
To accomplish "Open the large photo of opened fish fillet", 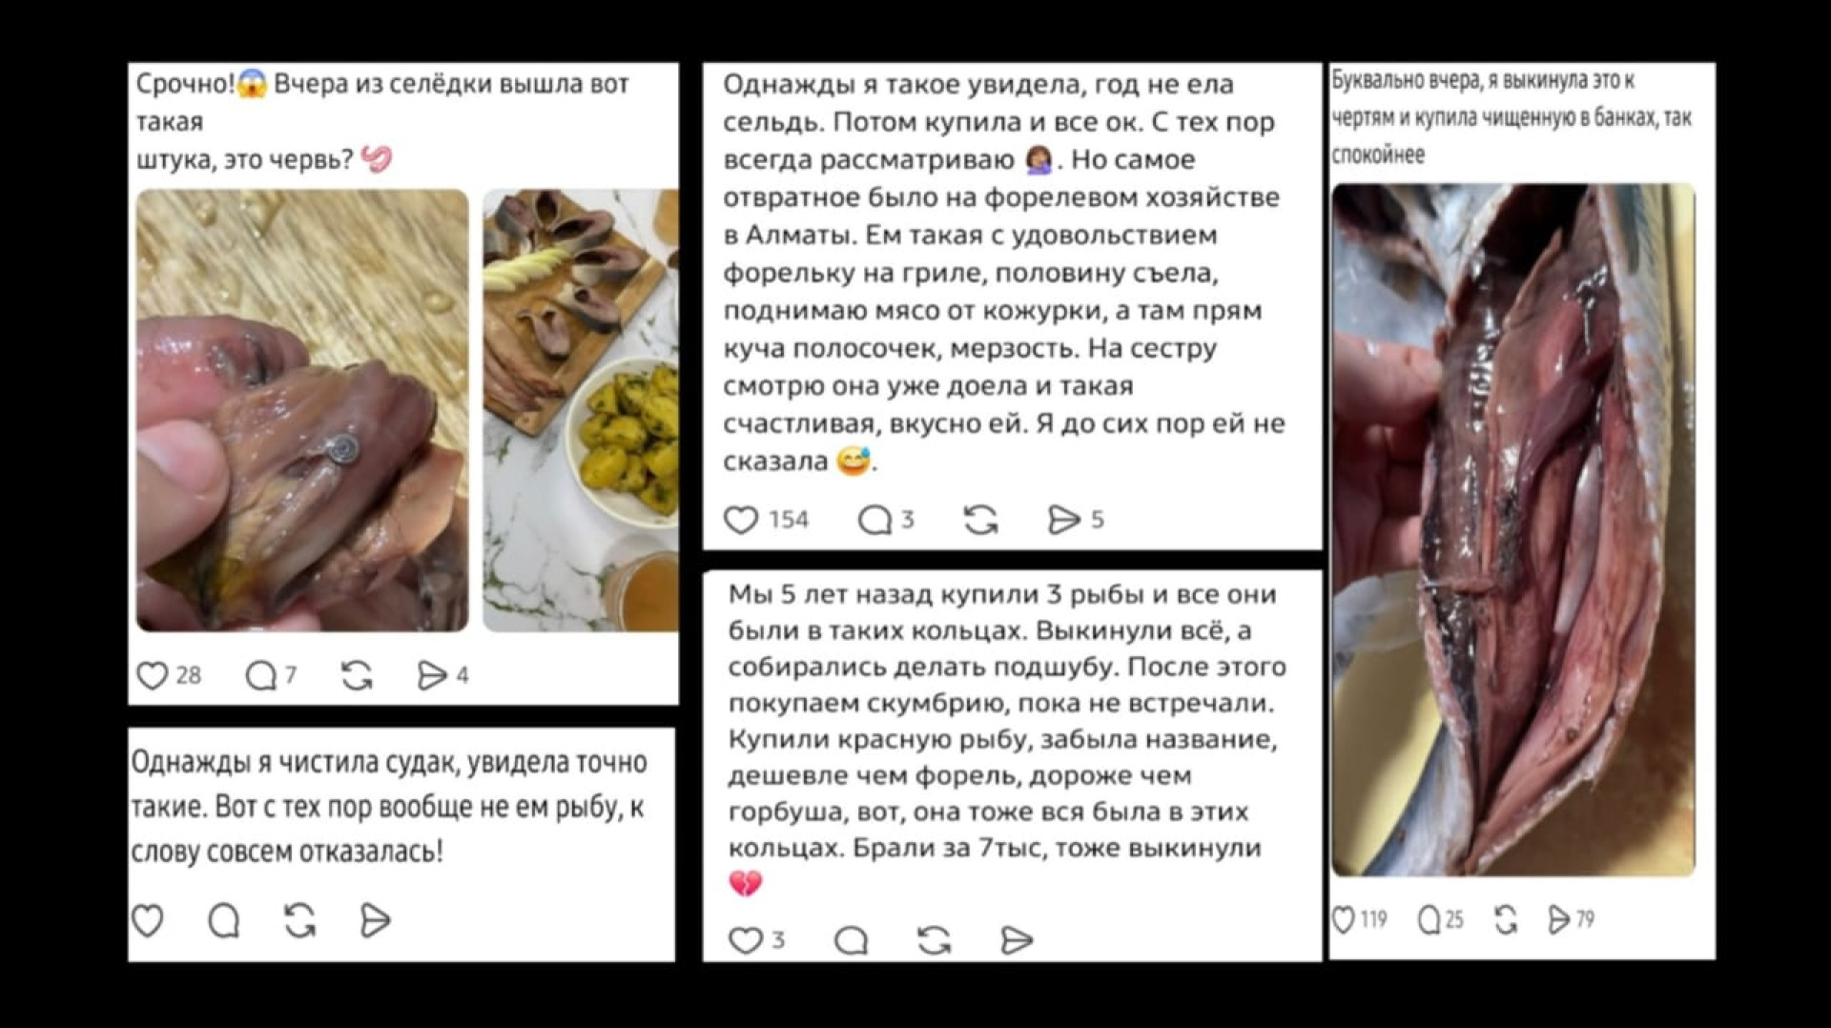I will coord(1513,530).
